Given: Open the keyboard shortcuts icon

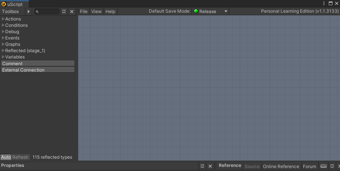Looking at the screenshot, I should tap(324, 166).
